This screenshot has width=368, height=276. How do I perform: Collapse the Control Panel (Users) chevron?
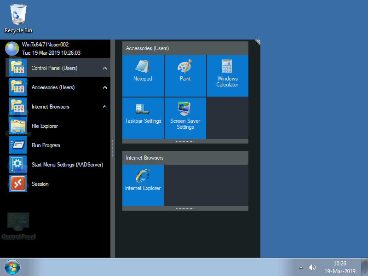click(x=105, y=68)
